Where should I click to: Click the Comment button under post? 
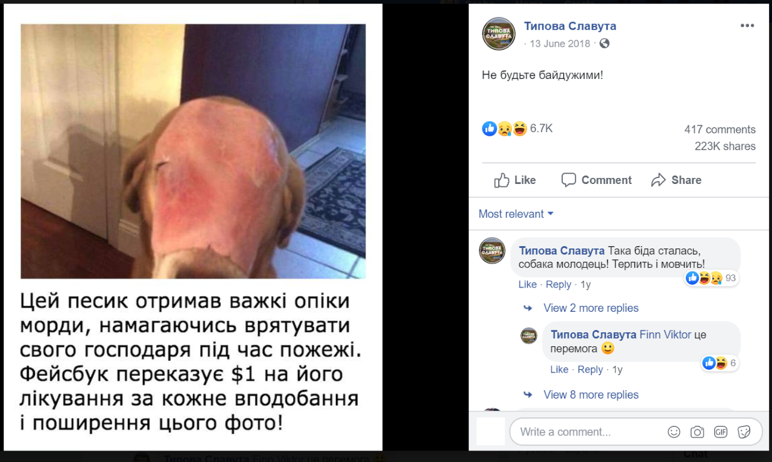point(596,180)
